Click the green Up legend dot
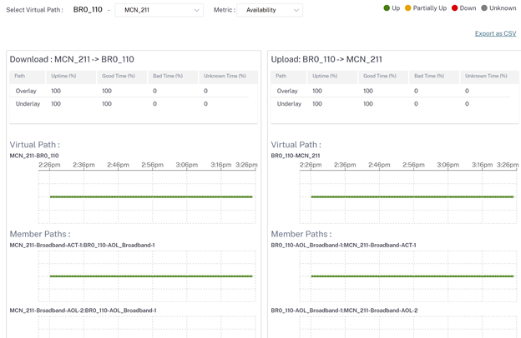The image size is (521, 338). (x=387, y=8)
